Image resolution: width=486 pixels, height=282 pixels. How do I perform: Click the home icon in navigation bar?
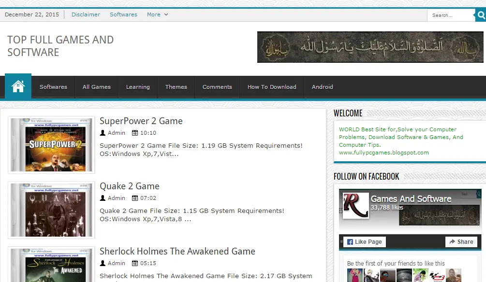(x=18, y=86)
